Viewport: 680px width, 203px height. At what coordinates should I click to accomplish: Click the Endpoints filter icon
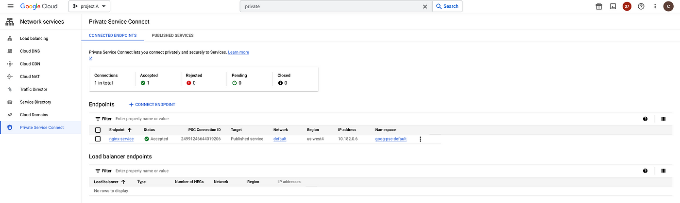click(x=98, y=119)
